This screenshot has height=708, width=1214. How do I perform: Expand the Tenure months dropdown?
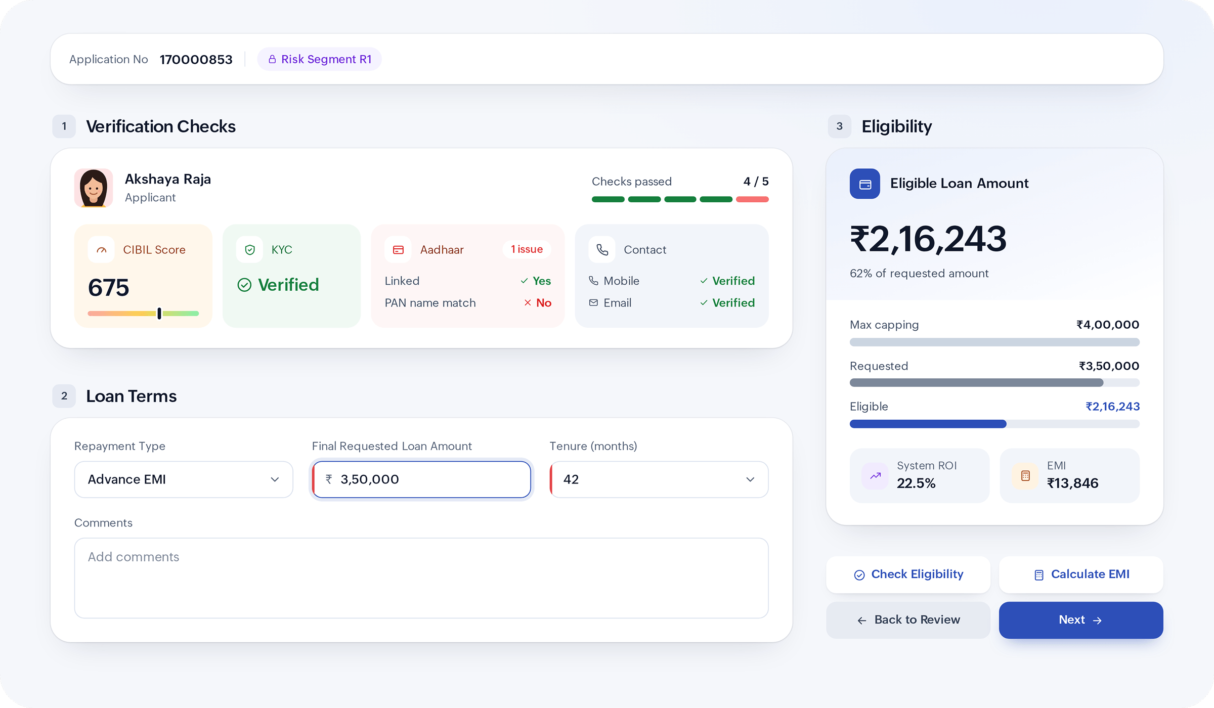[x=659, y=479]
